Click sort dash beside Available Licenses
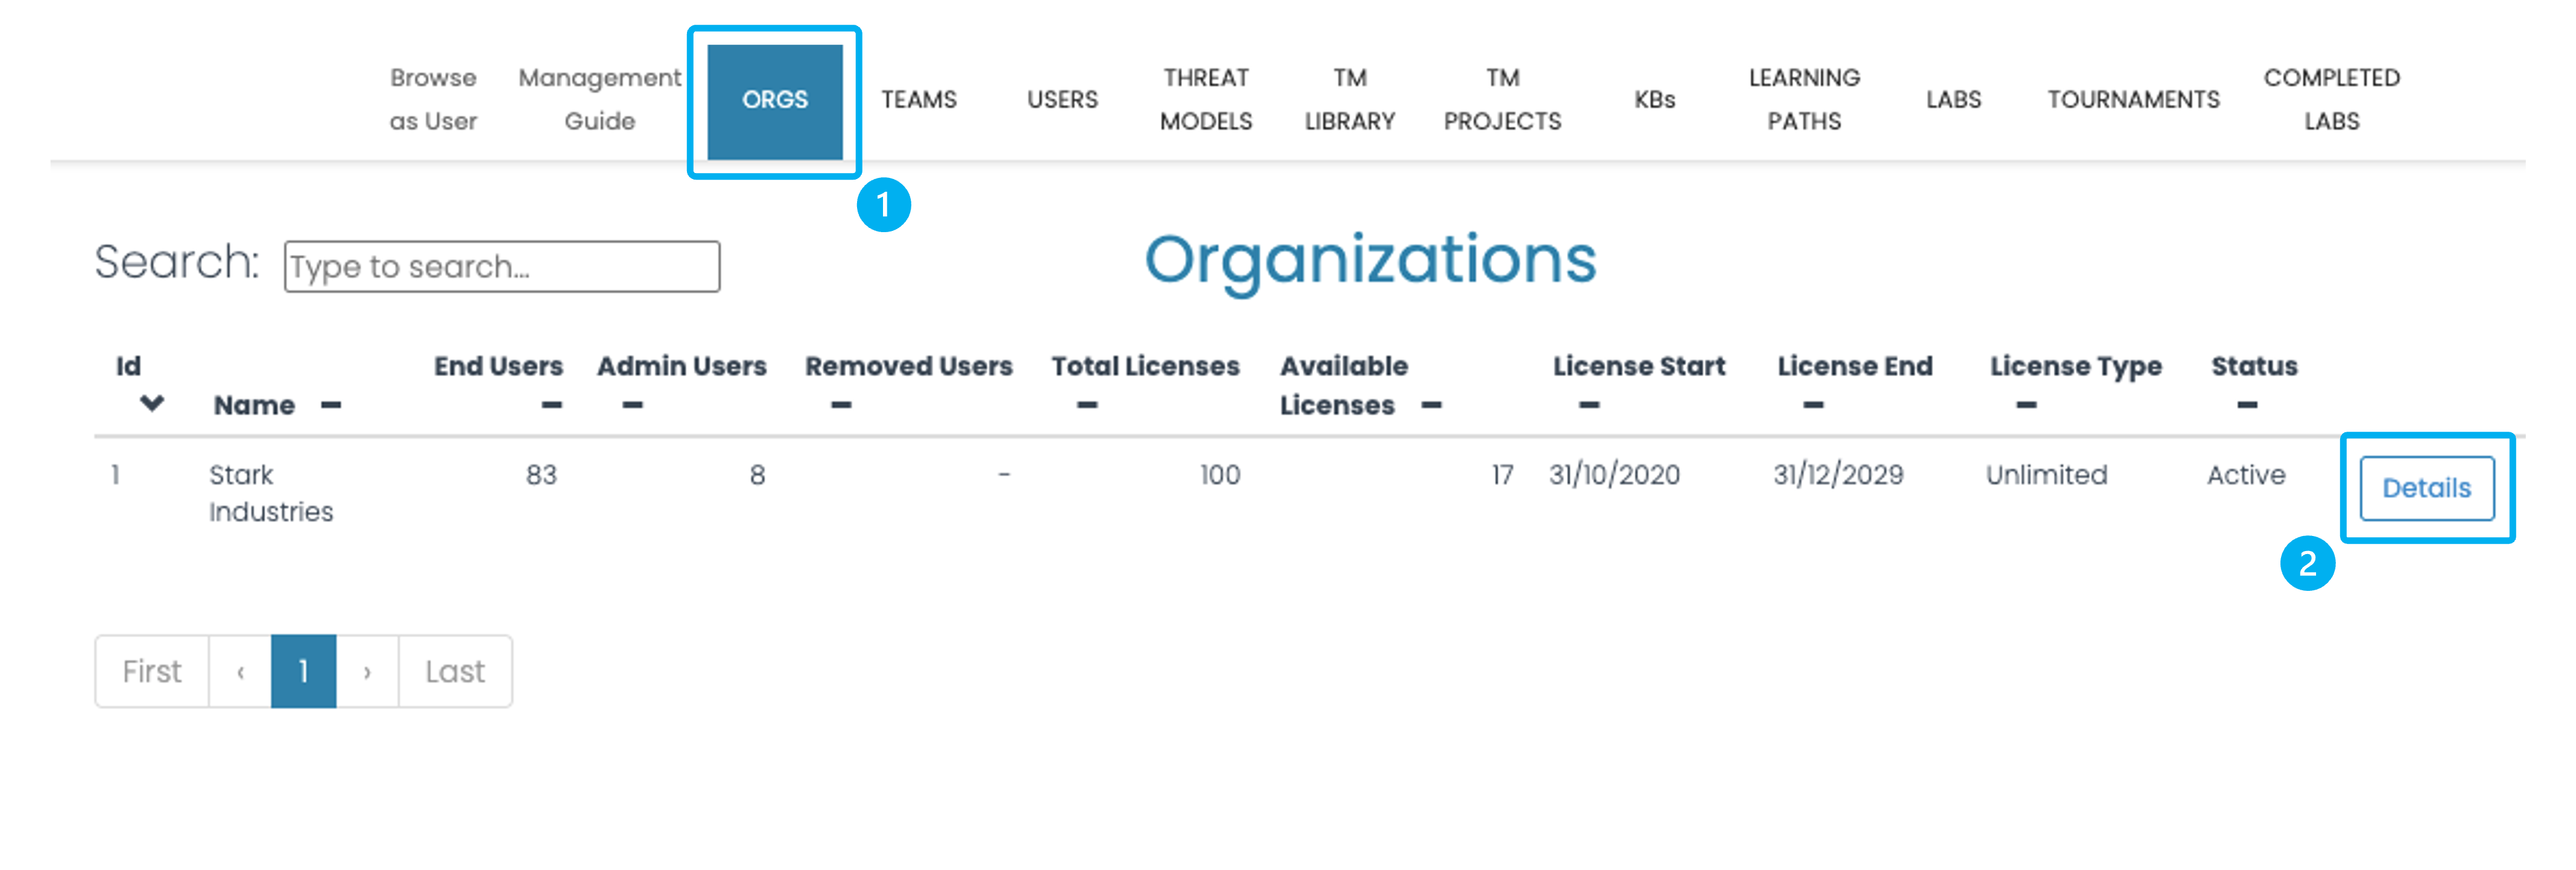 coord(1431,405)
